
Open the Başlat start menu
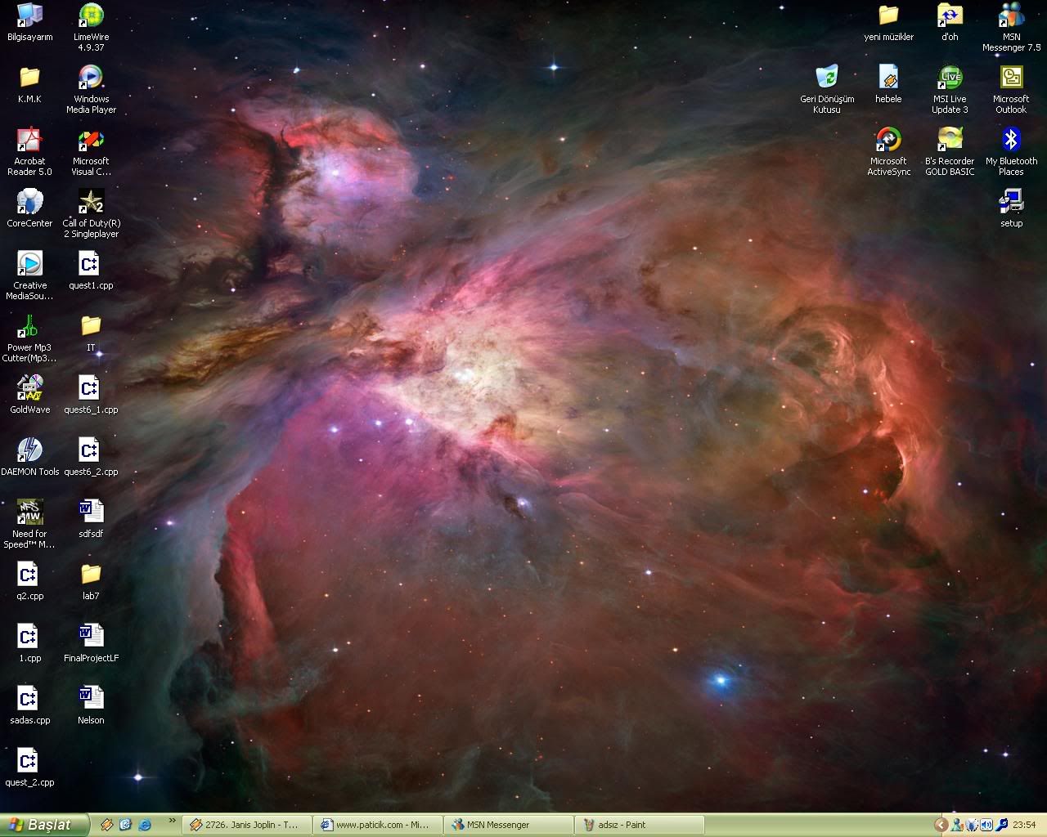point(44,825)
